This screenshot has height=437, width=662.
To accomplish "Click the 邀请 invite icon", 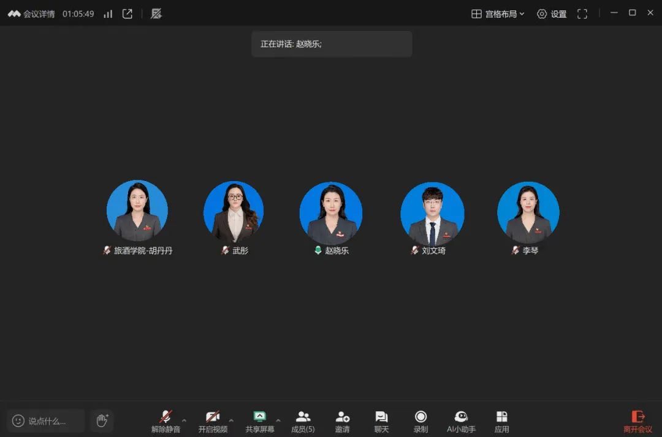I will point(342,421).
